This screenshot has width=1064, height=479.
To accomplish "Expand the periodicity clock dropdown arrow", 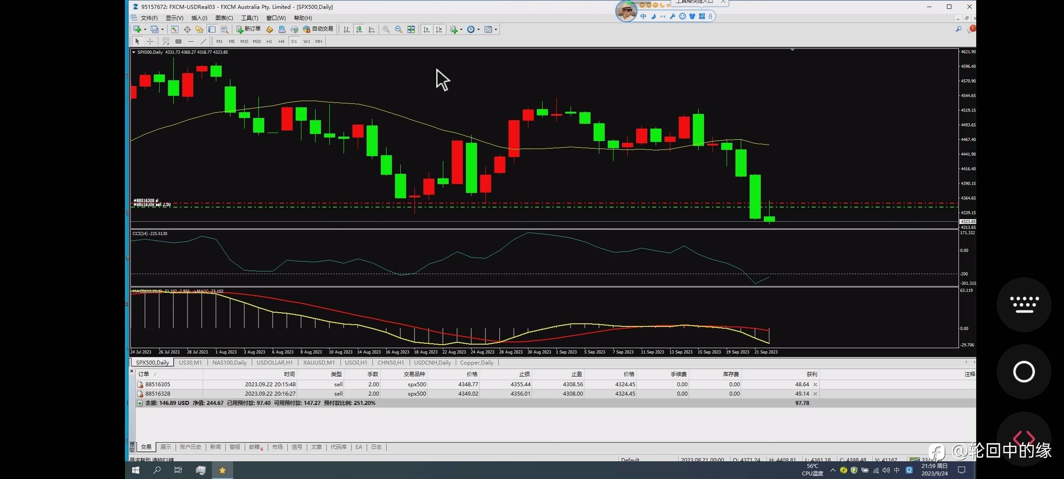I will coord(478,30).
